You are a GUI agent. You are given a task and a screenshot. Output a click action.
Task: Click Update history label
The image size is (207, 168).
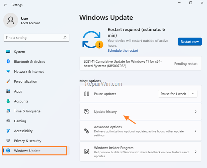[x=105, y=112]
